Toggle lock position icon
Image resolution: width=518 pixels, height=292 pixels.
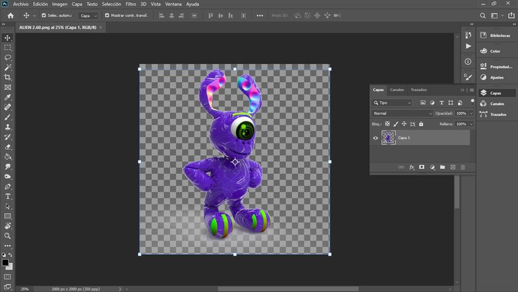point(404,124)
